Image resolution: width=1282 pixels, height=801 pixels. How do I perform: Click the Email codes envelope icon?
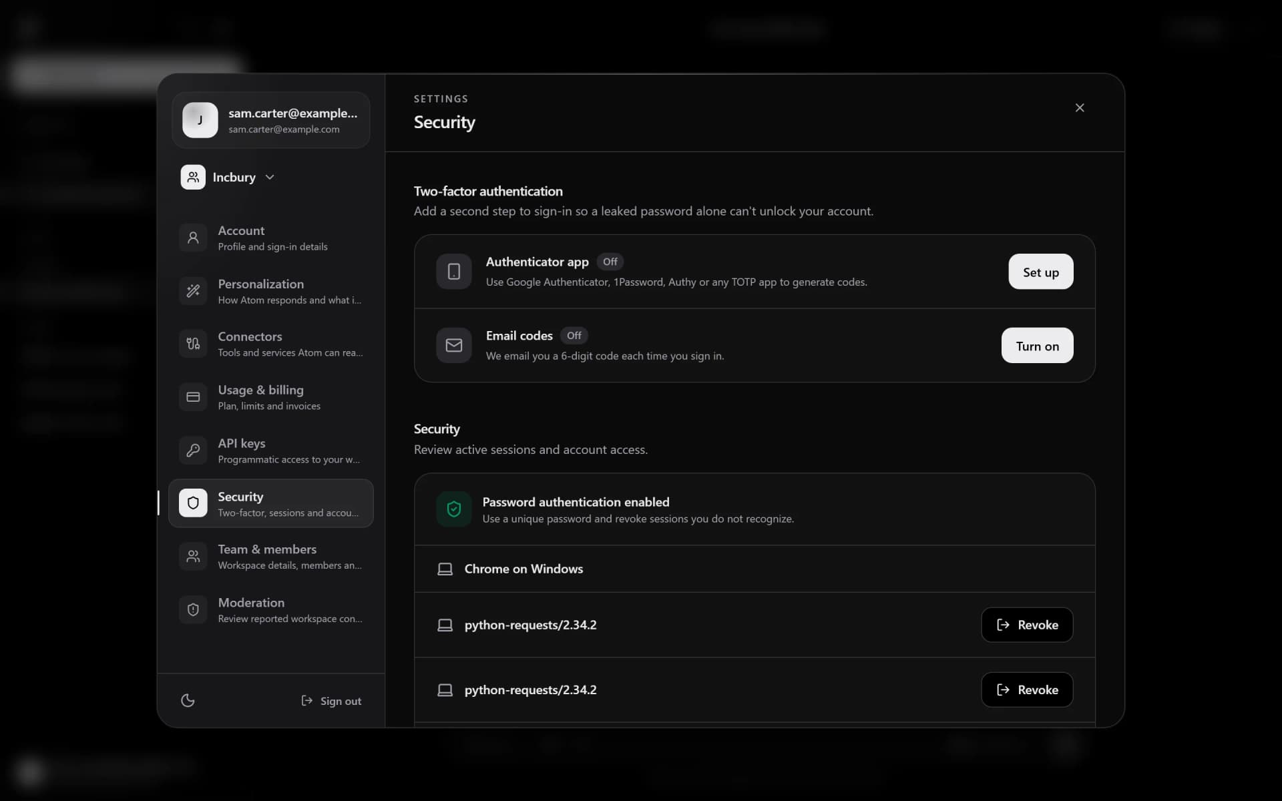pos(454,345)
